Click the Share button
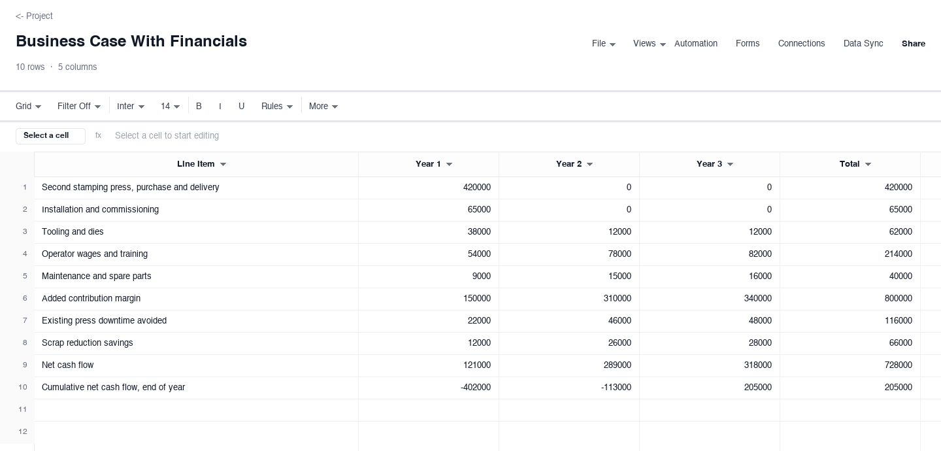This screenshot has width=941, height=451. [914, 44]
